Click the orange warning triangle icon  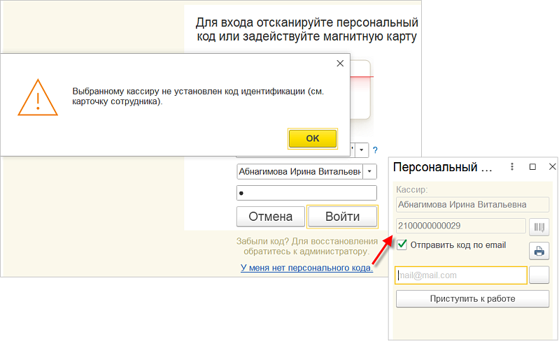pyautogui.click(x=38, y=96)
